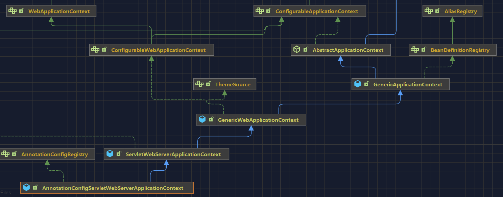Viewport: 503px width, 197px height.
Task: Click the class icon of AnnotationConfigServletWebServerApplicationContext
Action: 26,188
